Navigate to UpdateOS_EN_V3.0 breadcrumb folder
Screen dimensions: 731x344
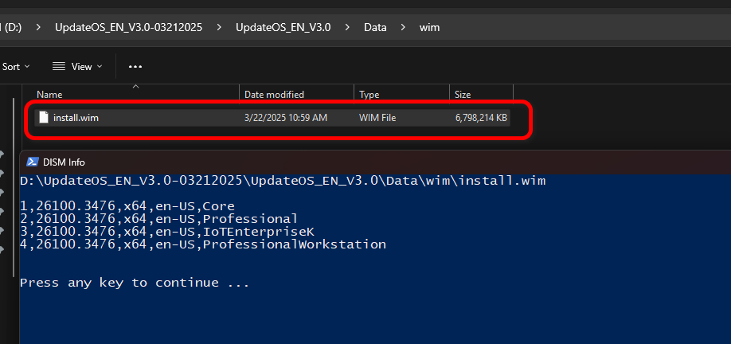pyautogui.click(x=283, y=28)
